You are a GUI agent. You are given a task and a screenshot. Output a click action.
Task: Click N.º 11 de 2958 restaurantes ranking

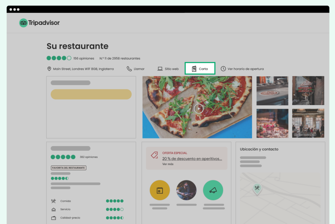[120, 58]
